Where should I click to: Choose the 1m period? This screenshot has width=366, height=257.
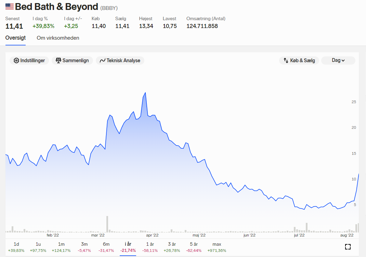click(x=61, y=247)
